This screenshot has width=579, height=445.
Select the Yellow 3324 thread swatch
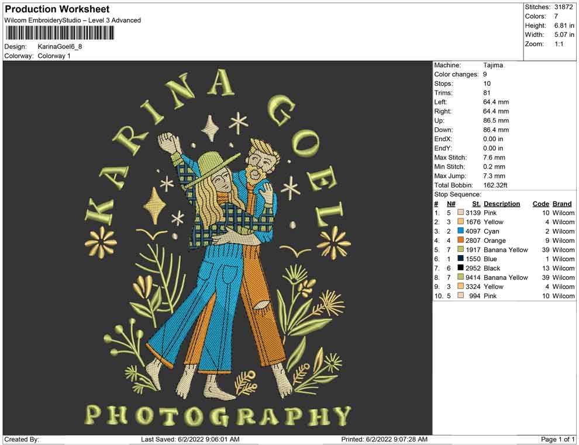[461, 287]
